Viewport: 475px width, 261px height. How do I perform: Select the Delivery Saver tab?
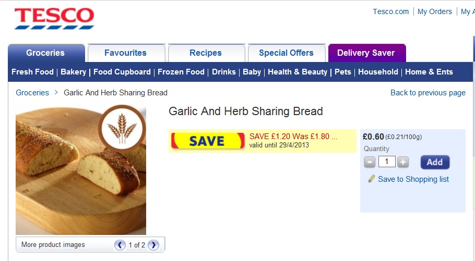(x=366, y=53)
